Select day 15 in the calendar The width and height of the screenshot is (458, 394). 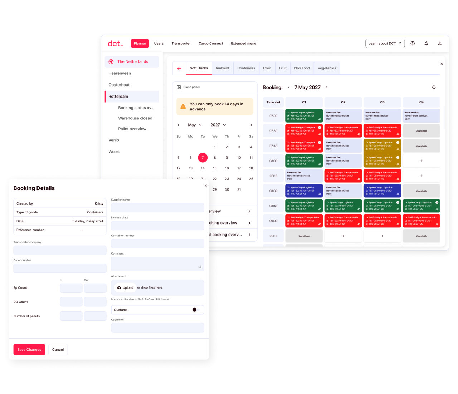pyautogui.click(x=215, y=168)
